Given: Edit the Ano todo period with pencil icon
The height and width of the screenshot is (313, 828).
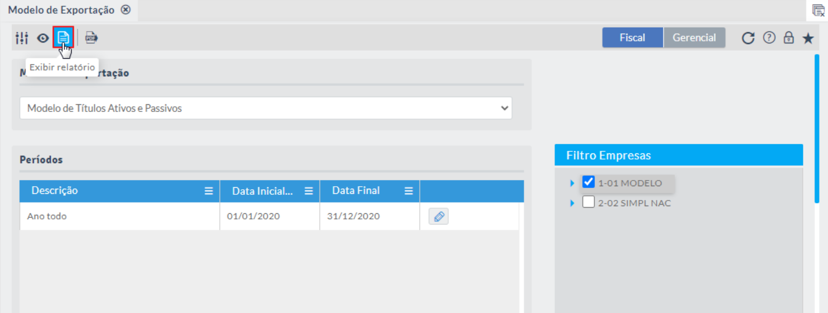Looking at the screenshot, I should click(439, 216).
